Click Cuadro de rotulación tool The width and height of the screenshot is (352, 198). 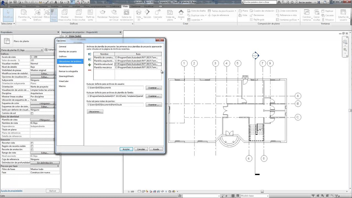point(262,11)
